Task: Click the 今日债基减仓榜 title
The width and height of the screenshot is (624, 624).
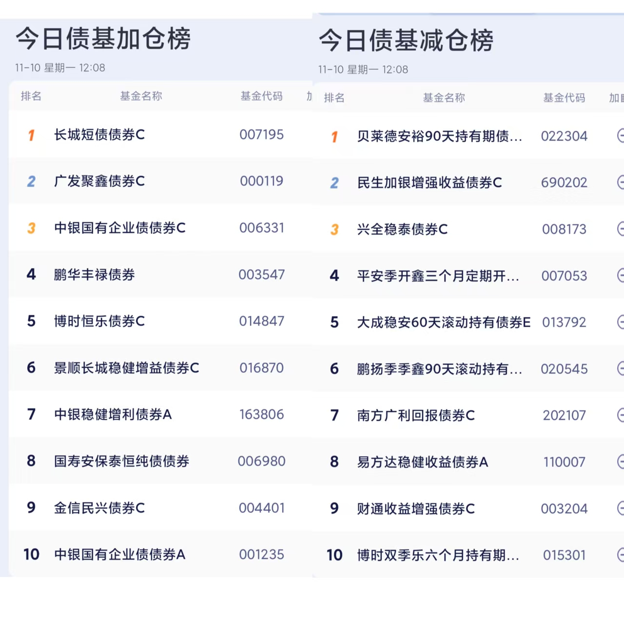Action: (x=407, y=40)
